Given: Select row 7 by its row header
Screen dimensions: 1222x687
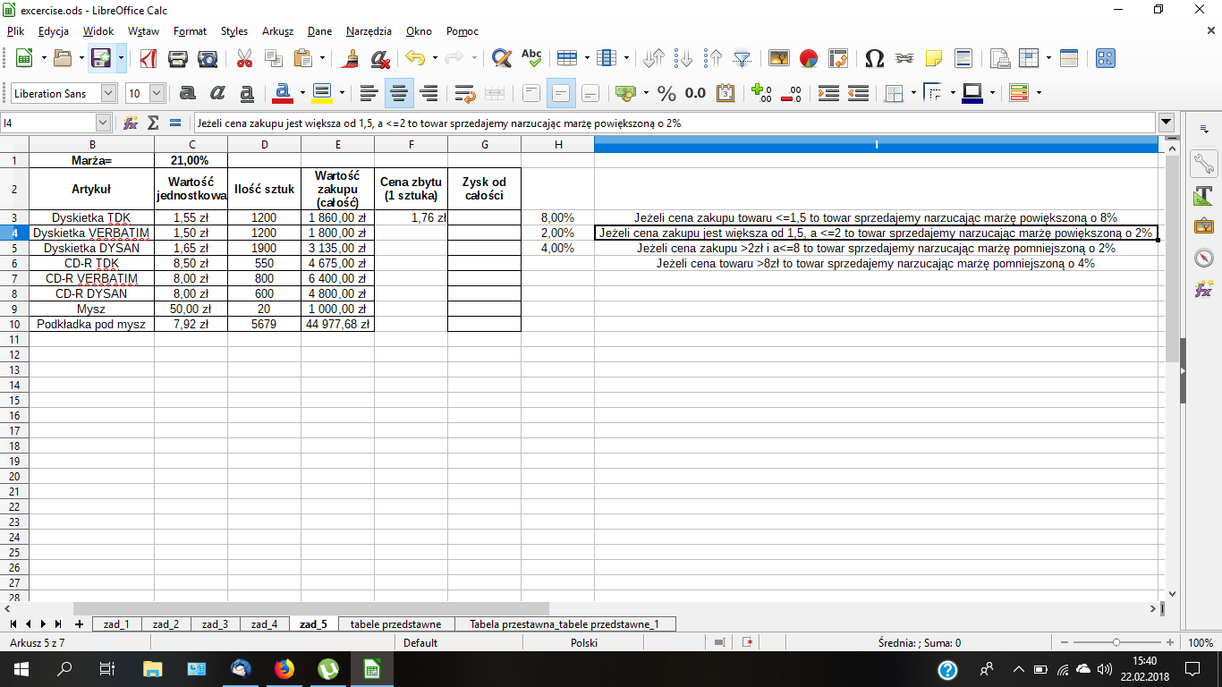Looking at the screenshot, I should [14, 278].
